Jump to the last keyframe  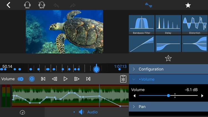(88, 79)
